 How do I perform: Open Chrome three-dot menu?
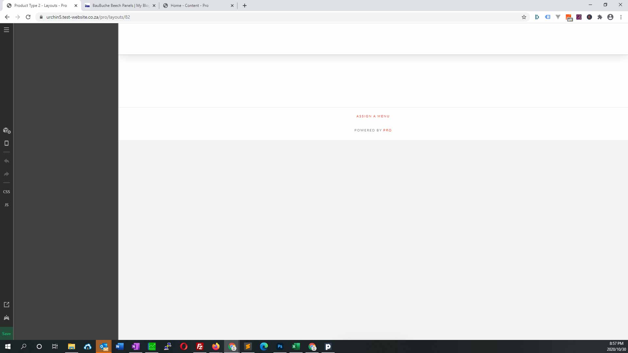[621, 17]
